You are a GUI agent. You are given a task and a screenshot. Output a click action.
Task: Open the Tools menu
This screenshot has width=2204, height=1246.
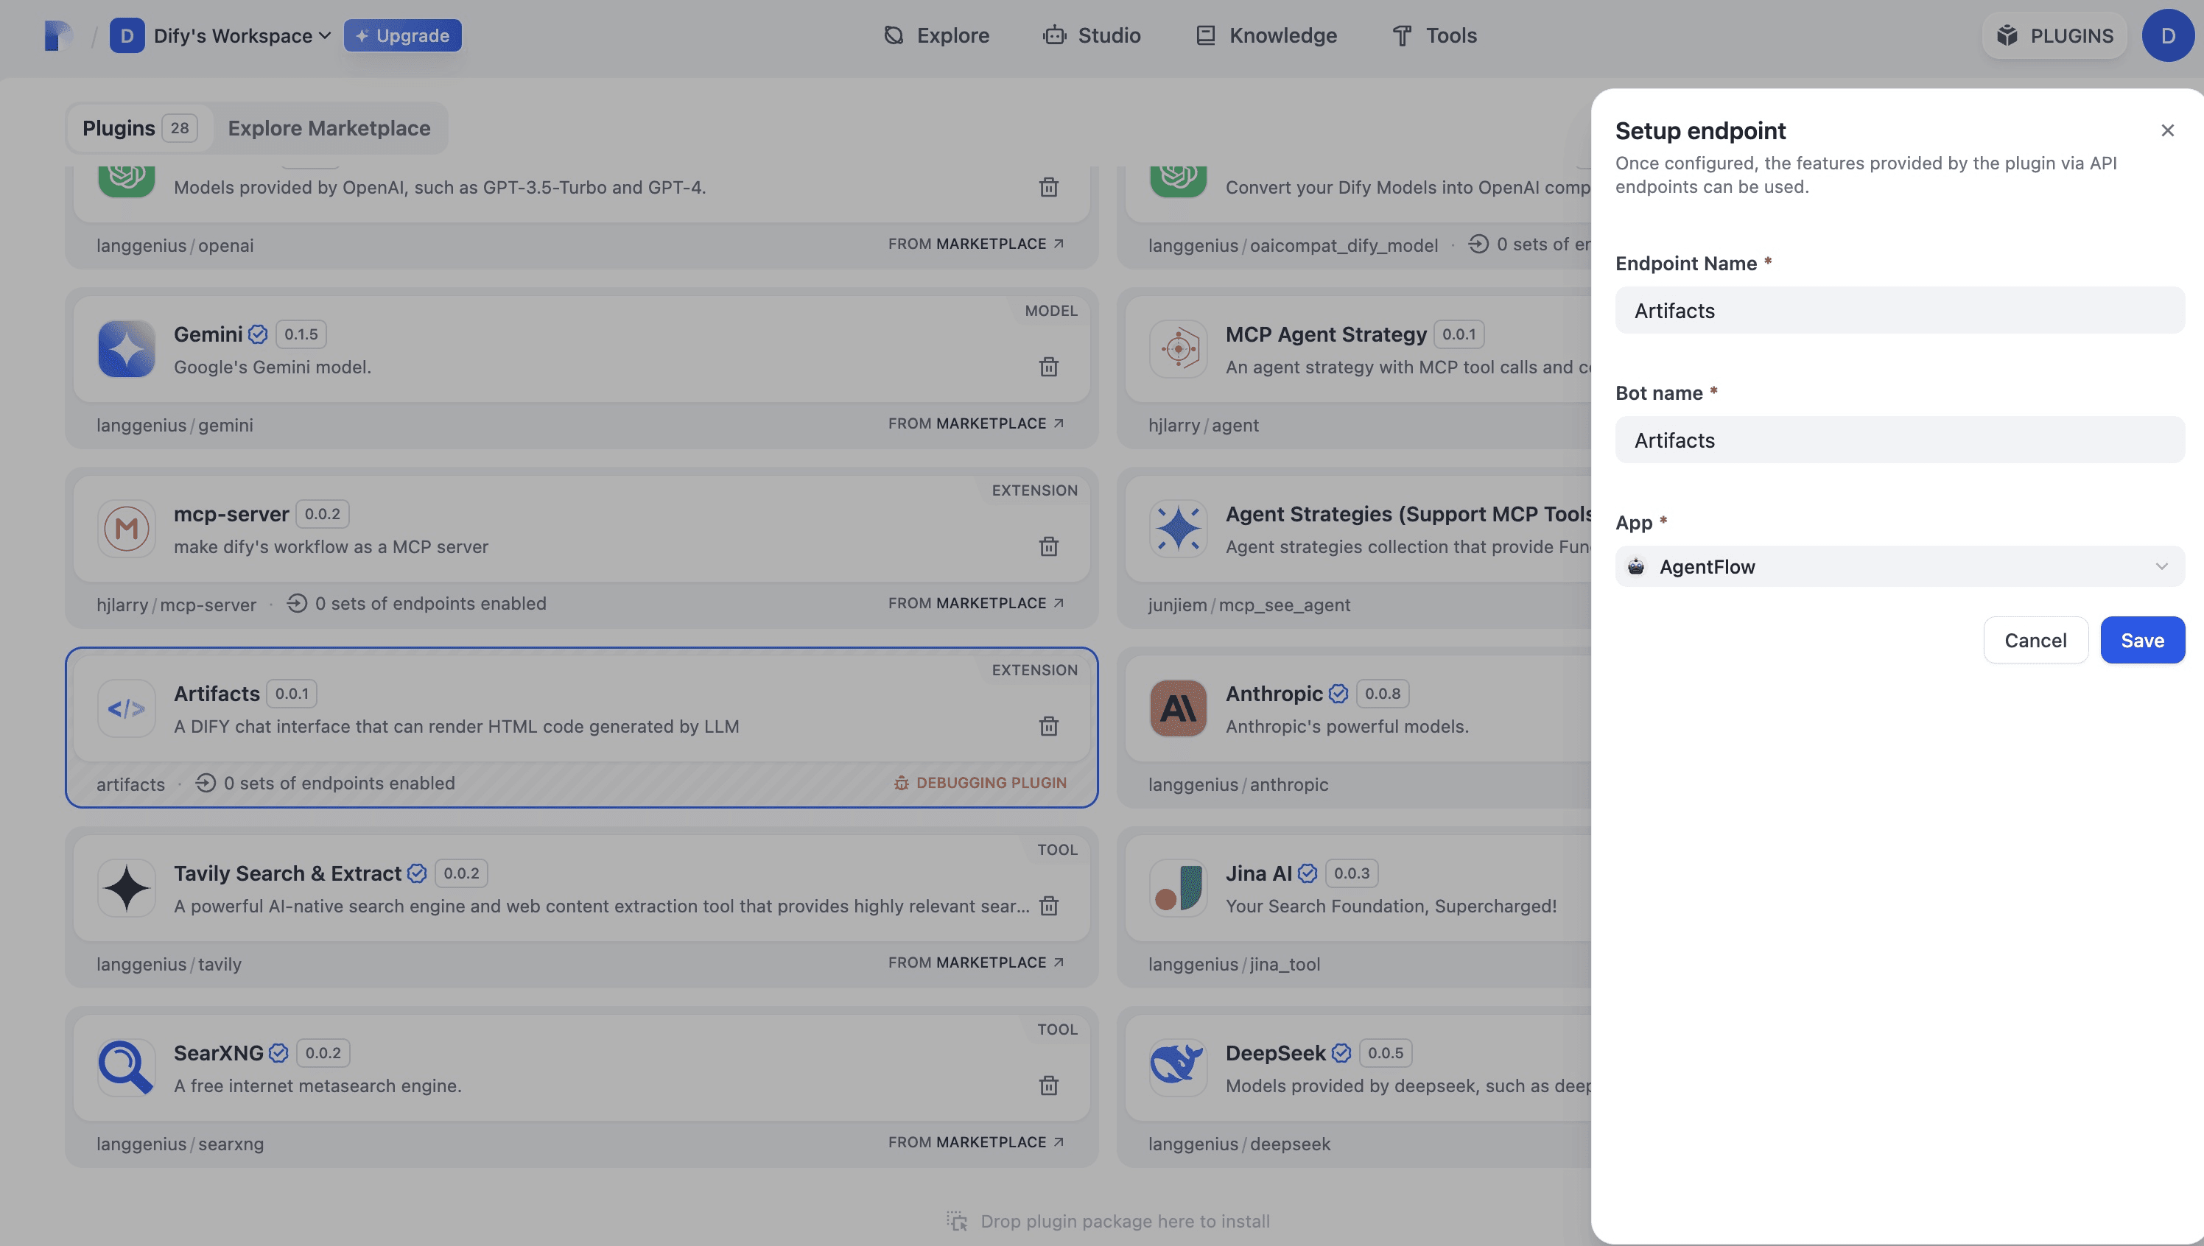point(1434,36)
